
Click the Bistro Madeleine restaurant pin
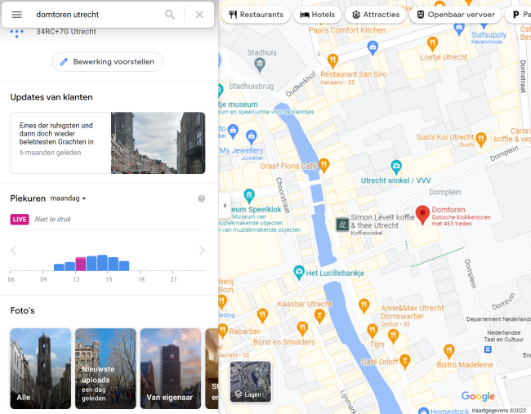(448, 351)
